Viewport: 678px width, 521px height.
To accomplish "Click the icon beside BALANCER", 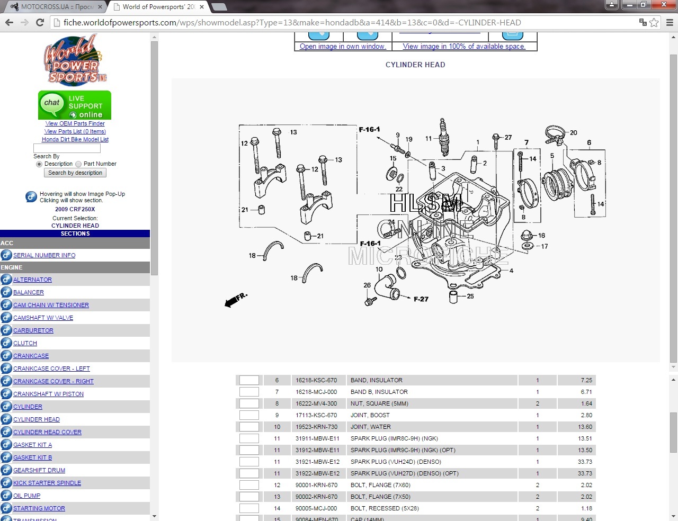I will point(6,292).
